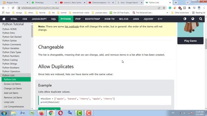The height and width of the screenshot is (116, 207).
Task: Click the page vertical scrollbar thumb
Action: 206,44
